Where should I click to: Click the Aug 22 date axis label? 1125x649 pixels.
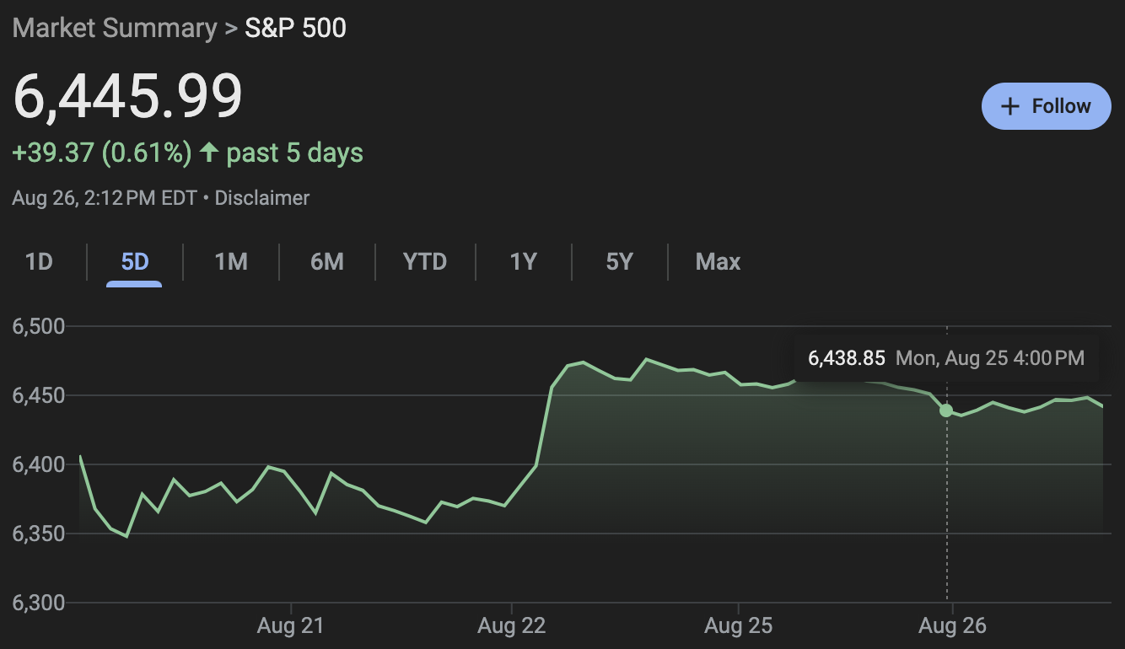point(511,626)
